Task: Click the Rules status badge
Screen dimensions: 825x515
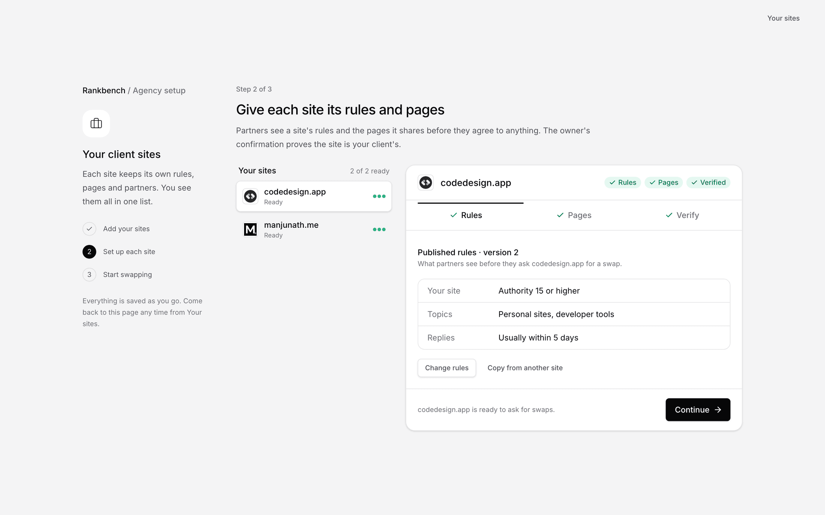Action: 622,182
